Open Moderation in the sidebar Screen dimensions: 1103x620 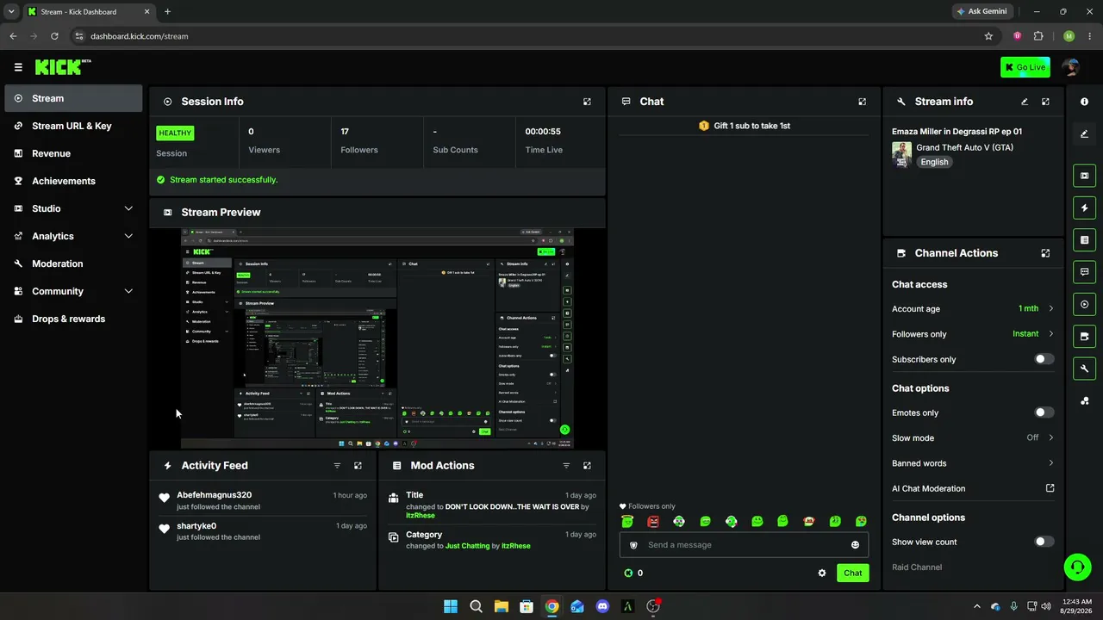tap(73, 263)
